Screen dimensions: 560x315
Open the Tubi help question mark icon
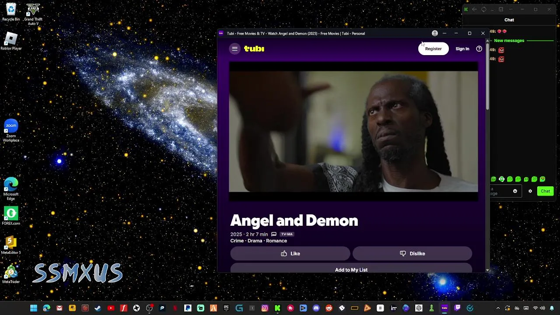(479, 49)
